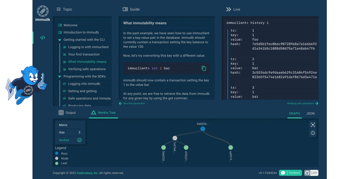Click the hash starting with 7e5d5b1fec
This screenshot has height=179, width=359.
click(x=284, y=46)
